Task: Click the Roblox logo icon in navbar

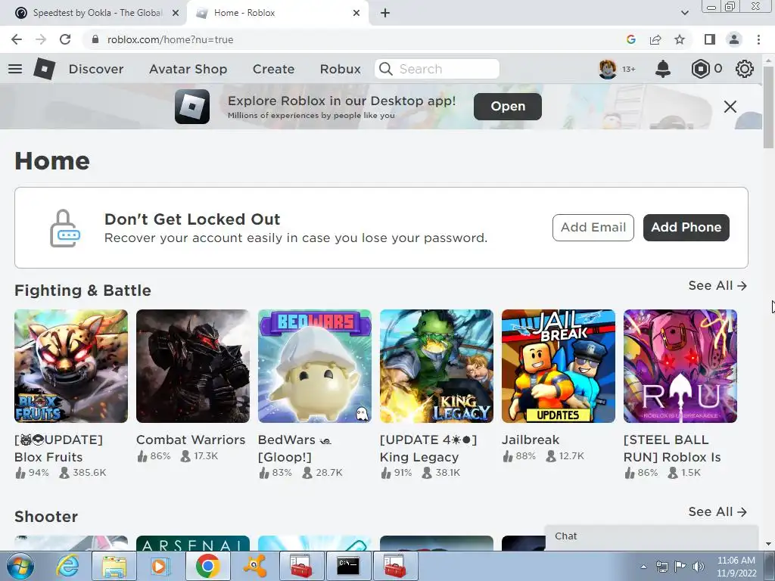Action: coord(45,69)
